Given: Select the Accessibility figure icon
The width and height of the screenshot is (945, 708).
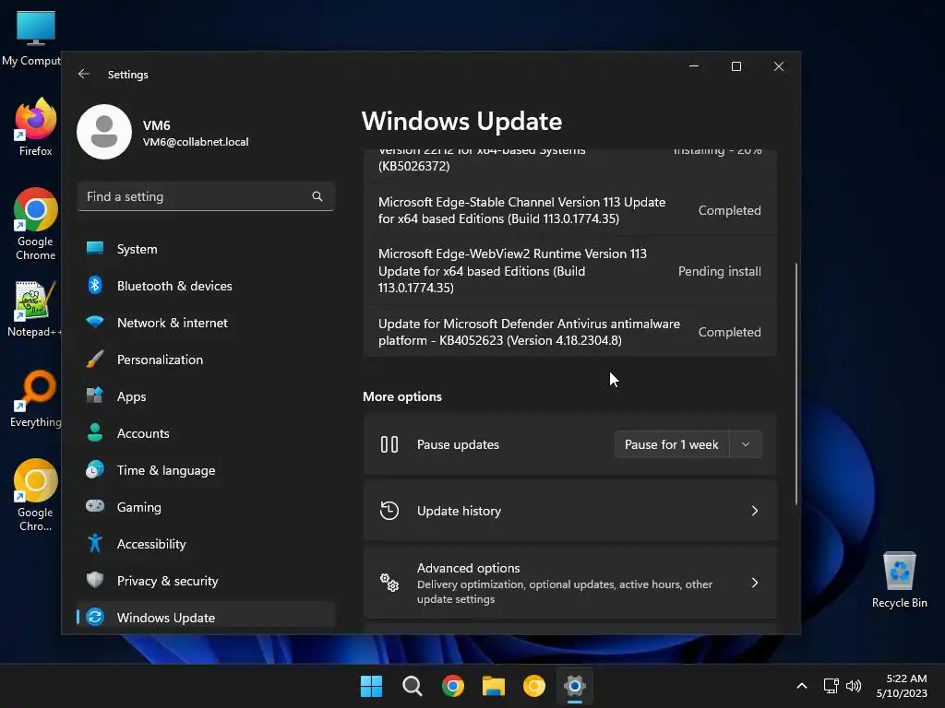Looking at the screenshot, I should point(95,543).
